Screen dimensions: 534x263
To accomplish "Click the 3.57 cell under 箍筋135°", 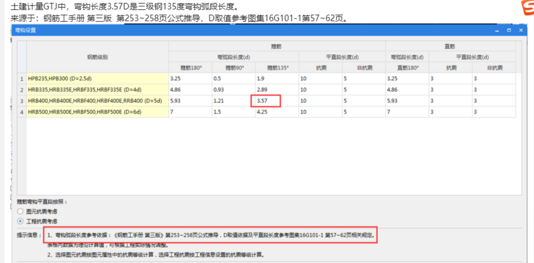I will 277,101.
